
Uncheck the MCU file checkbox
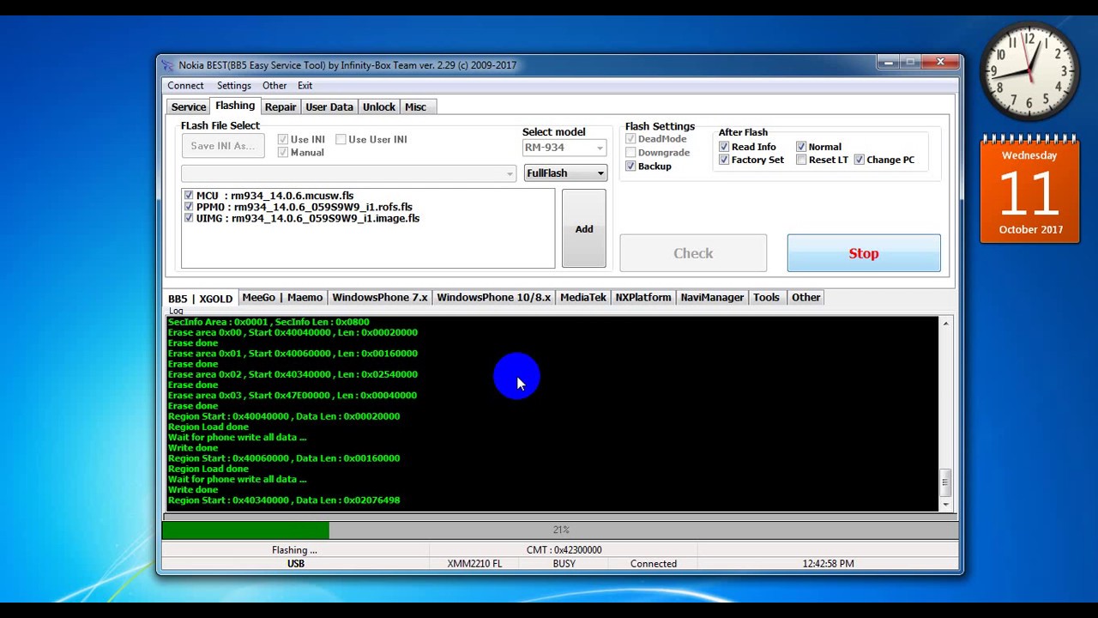coord(189,196)
